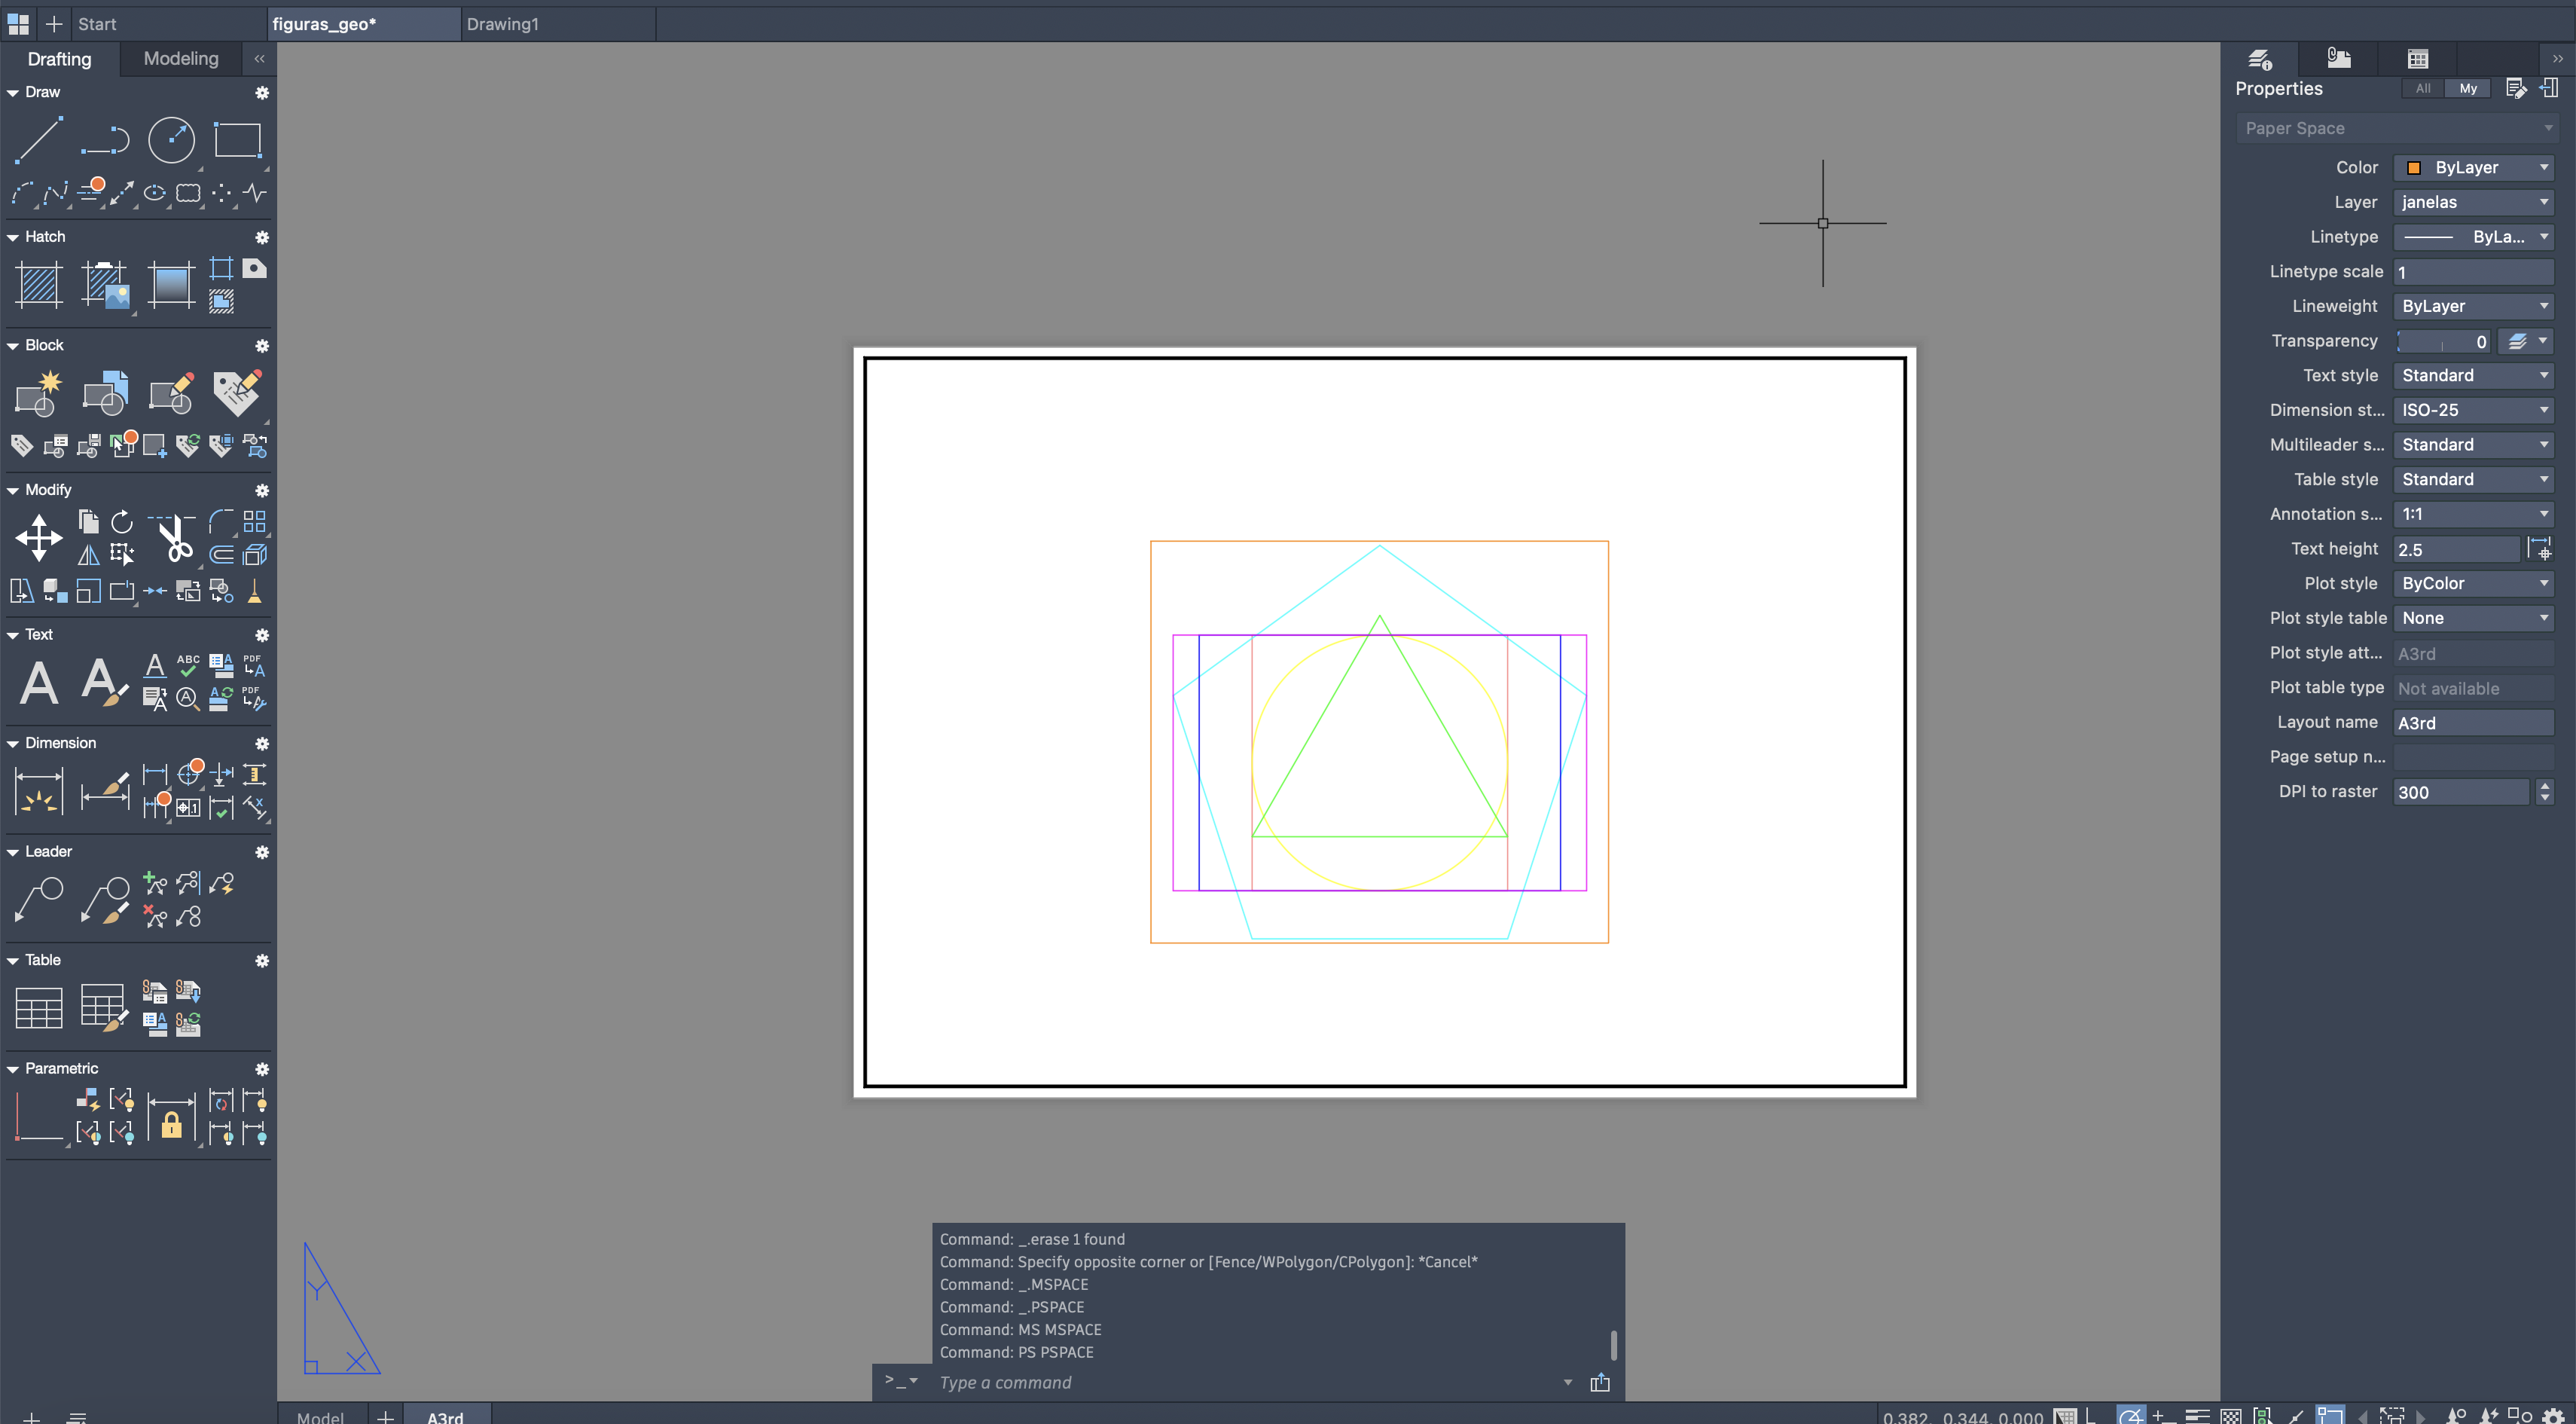Viewport: 2576px width, 1424px height.
Task: Collapse the Hatch tool section
Action: pyautogui.click(x=13, y=237)
